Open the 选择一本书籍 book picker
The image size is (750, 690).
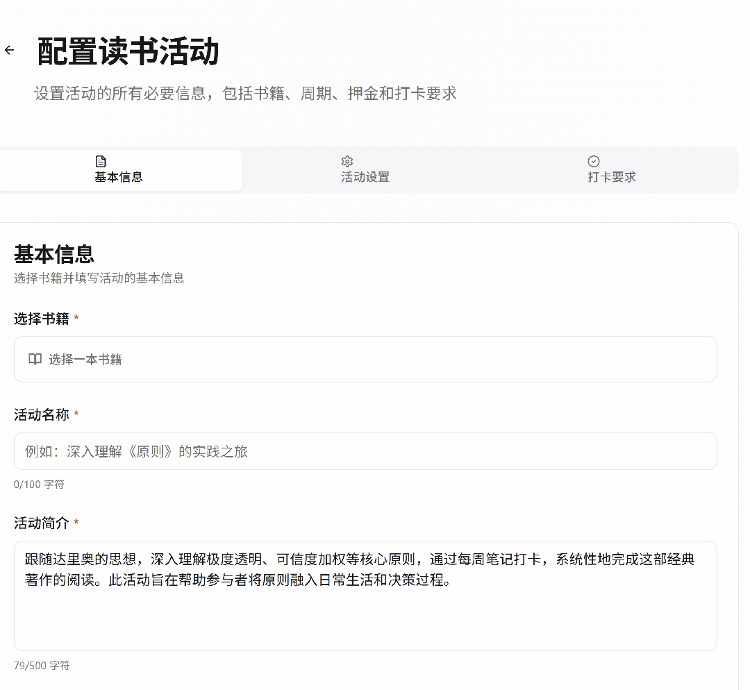coord(365,359)
